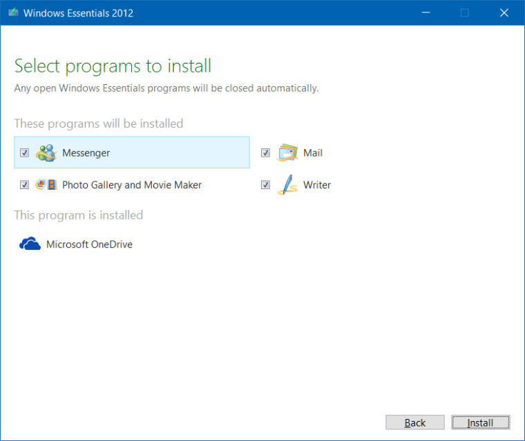
Task: Click the Messenger program icon
Action: 46,153
